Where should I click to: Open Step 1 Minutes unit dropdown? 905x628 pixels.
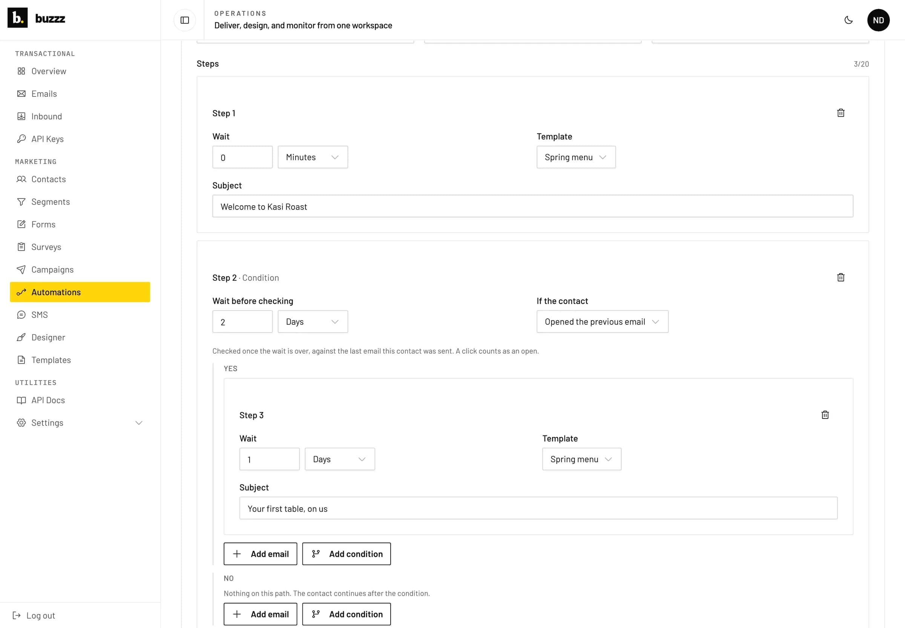tap(313, 157)
